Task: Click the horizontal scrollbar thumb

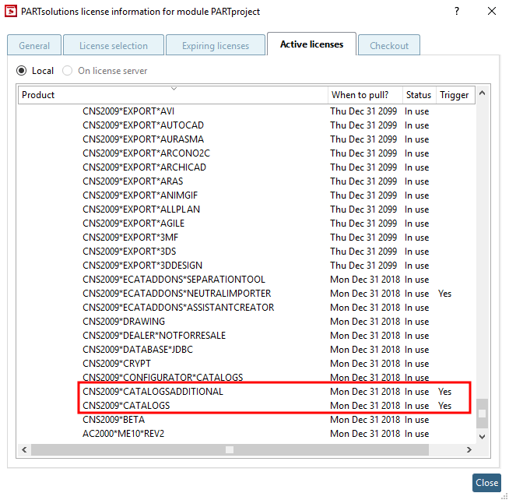Action: (x=230, y=449)
